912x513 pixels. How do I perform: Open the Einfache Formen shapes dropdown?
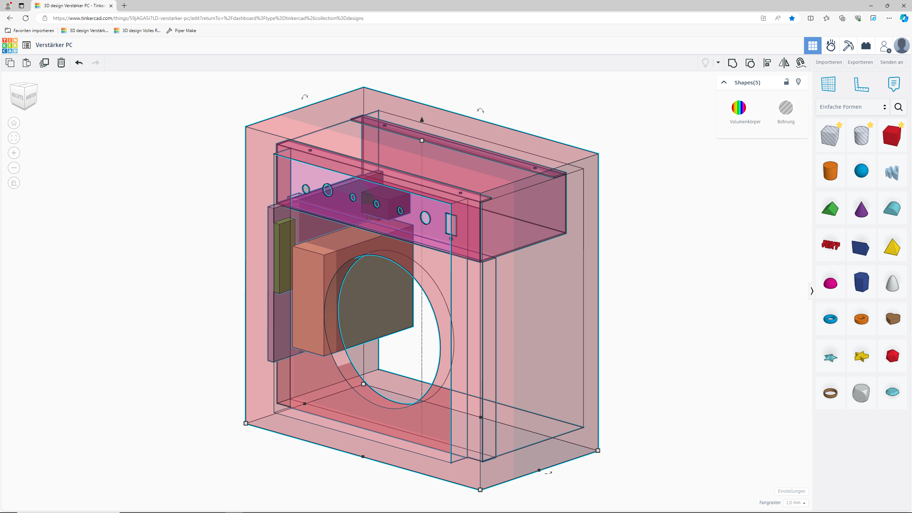[853, 107]
